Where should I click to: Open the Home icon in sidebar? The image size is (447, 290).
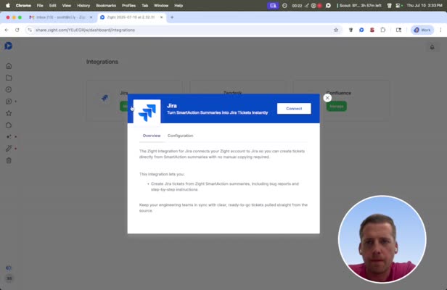pyautogui.click(x=9, y=66)
